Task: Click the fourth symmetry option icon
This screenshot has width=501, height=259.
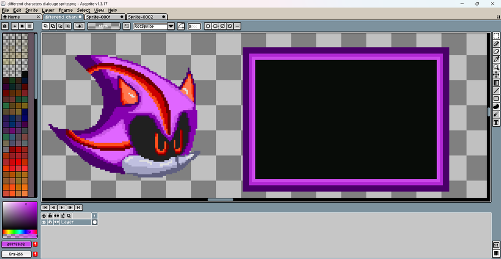Action: point(229,26)
